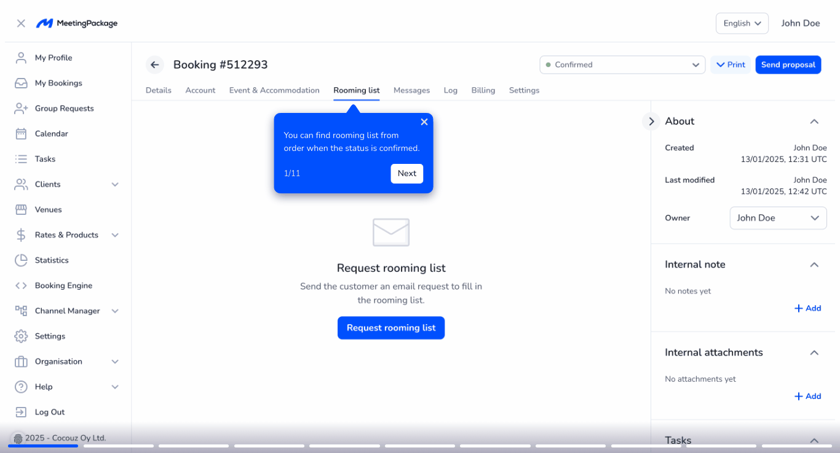
Task: Select the Group Requests icon
Action: [21, 109]
